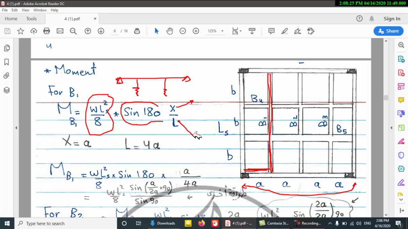Click the read mode scrolling icon
408x229 pixels.
click(x=252, y=31)
